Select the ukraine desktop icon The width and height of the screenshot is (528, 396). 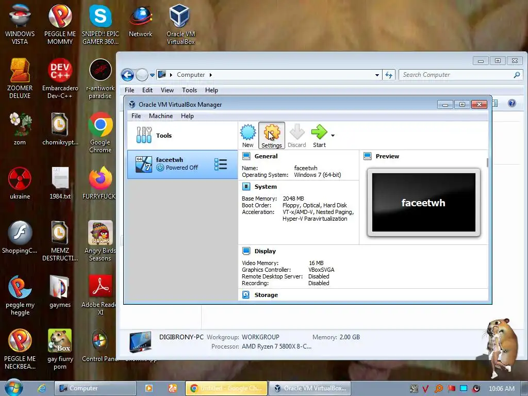click(x=20, y=183)
